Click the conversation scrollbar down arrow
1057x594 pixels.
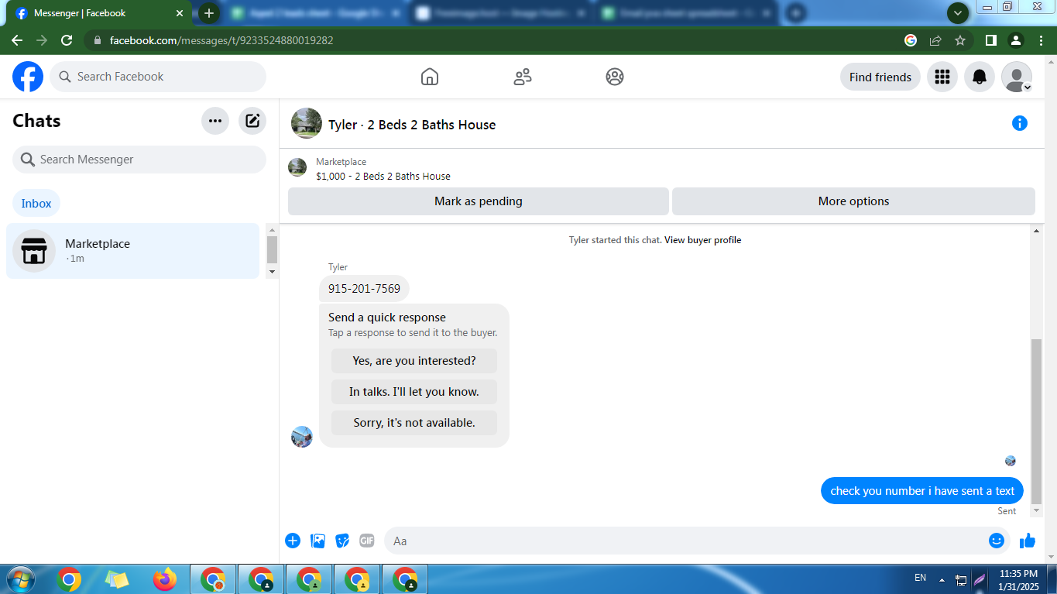[1037, 512]
